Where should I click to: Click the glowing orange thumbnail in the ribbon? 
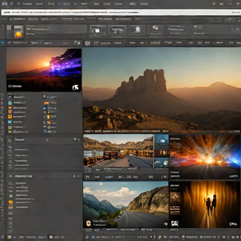pyautogui.click(x=19, y=32)
